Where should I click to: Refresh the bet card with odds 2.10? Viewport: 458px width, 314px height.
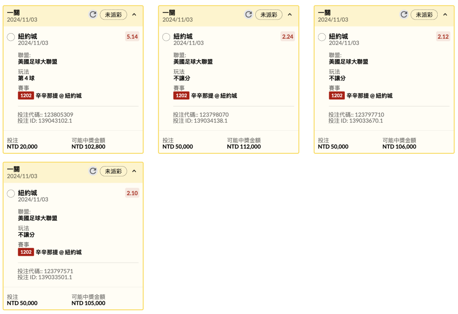point(92,171)
